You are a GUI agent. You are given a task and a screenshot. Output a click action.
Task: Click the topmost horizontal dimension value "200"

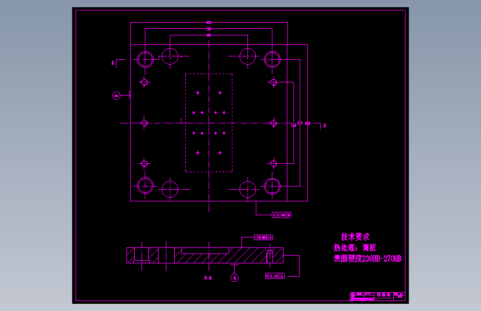point(209,22)
